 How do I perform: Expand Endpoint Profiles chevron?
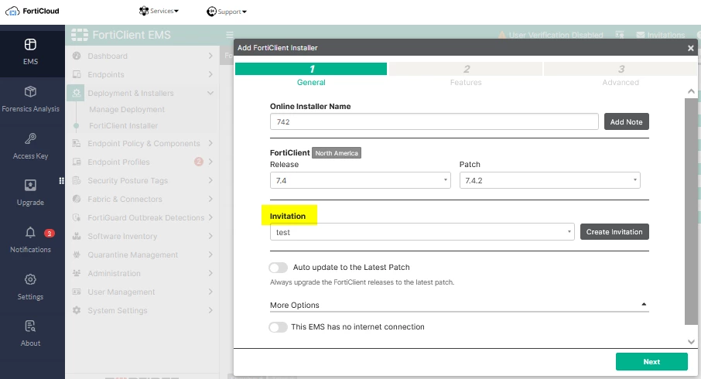point(210,162)
